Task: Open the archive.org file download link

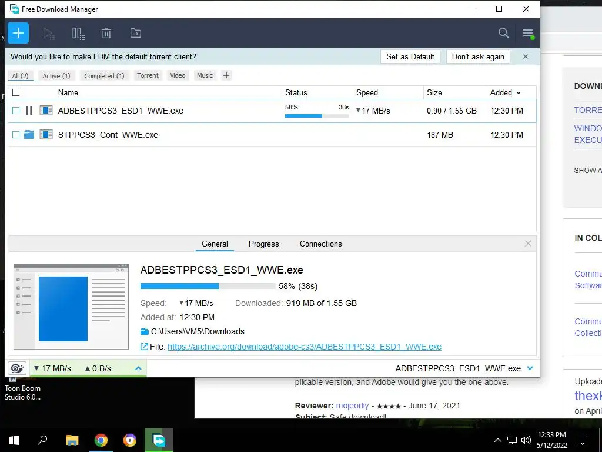Action: coord(305,347)
